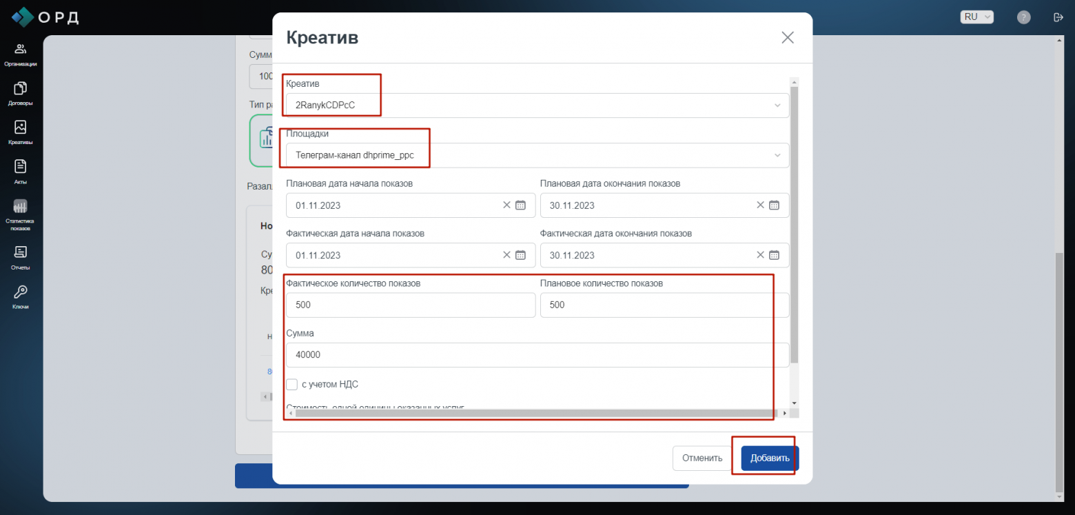Click dialog horizontal scrollbar left arrow
This screenshot has height=515, width=1075.
click(290, 413)
